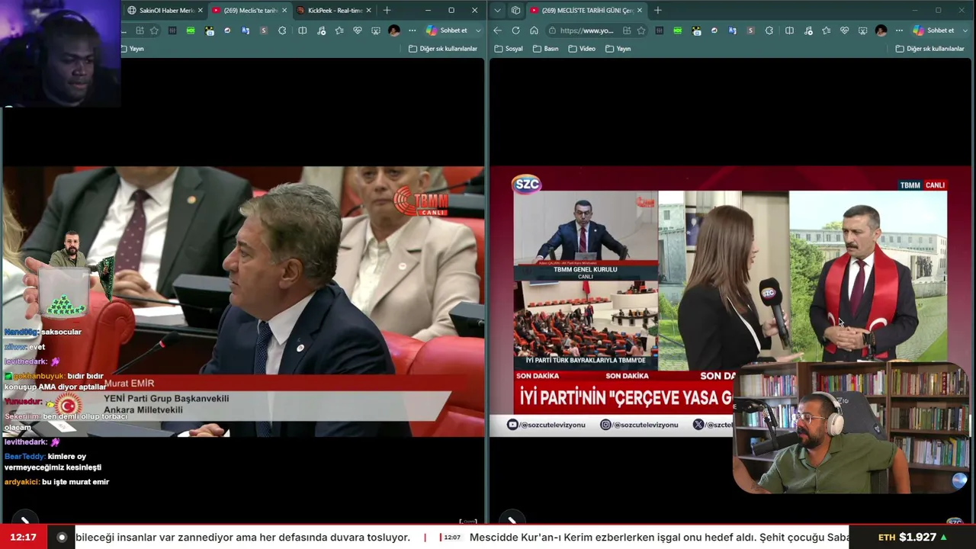Open Extensions puzzle icon in right browser window
This screenshot has width=976, height=549.
769,30
